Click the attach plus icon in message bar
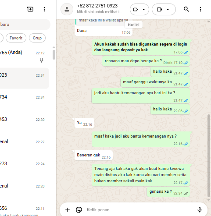Screen dimensions: 211x216 point(68,210)
